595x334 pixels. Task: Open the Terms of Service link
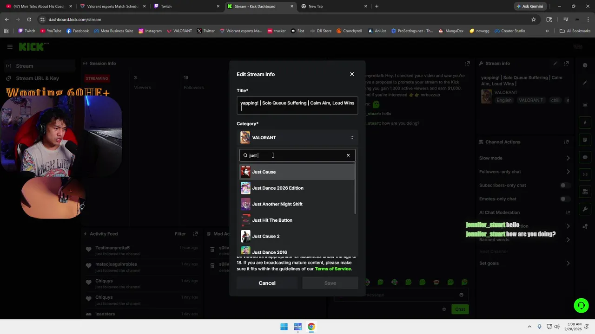click(333, 269)
